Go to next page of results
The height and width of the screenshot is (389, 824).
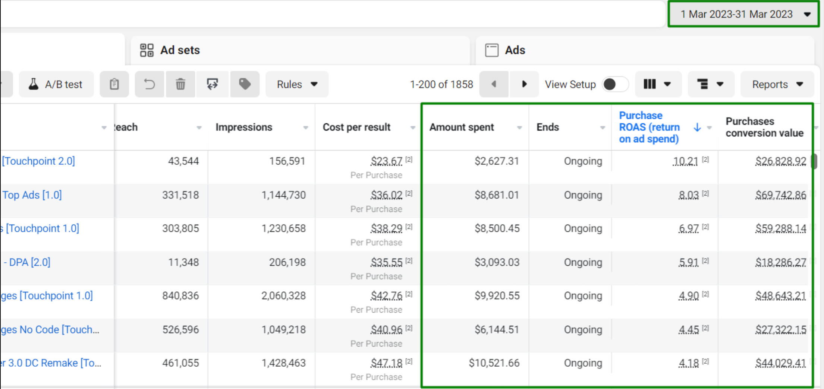tap(524, 84)
